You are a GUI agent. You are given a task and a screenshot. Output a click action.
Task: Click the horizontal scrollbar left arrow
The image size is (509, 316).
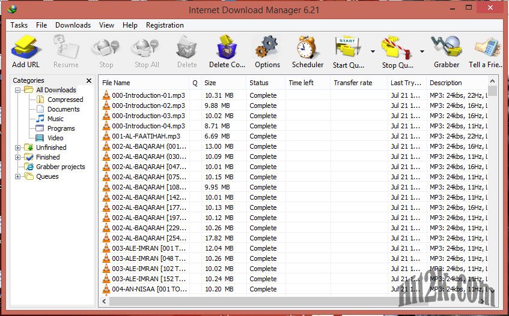point(104,301)
